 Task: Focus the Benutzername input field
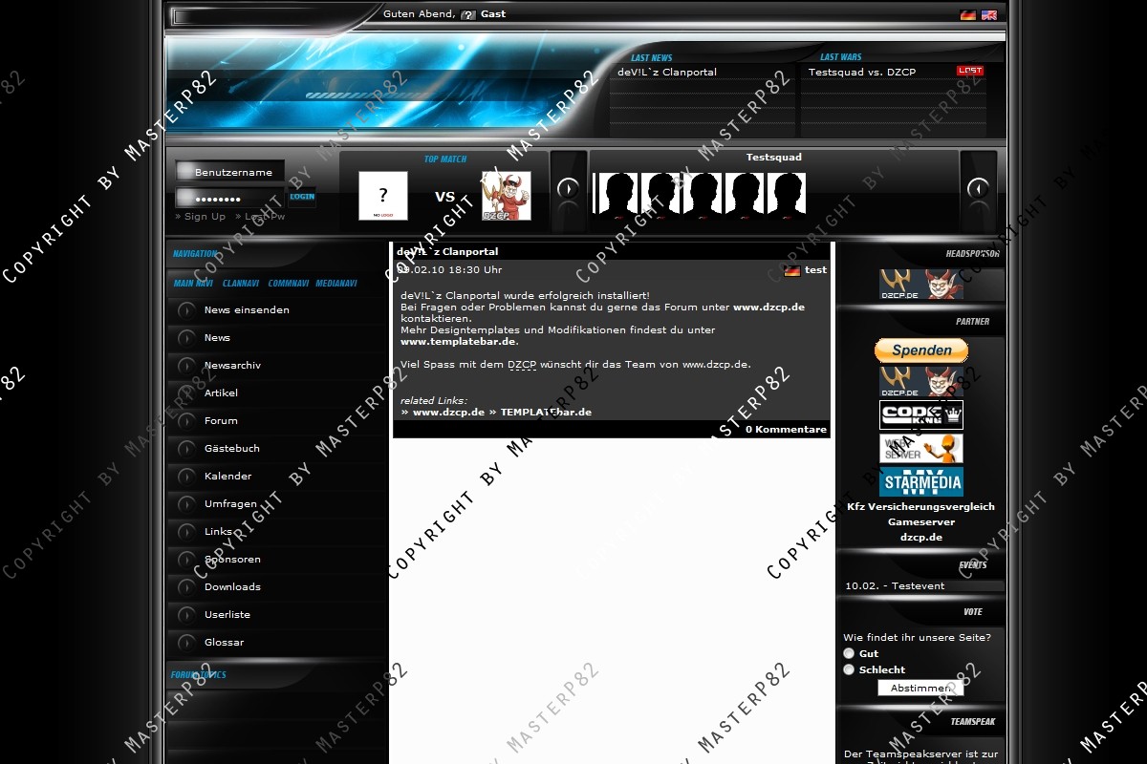pos(233,172)
